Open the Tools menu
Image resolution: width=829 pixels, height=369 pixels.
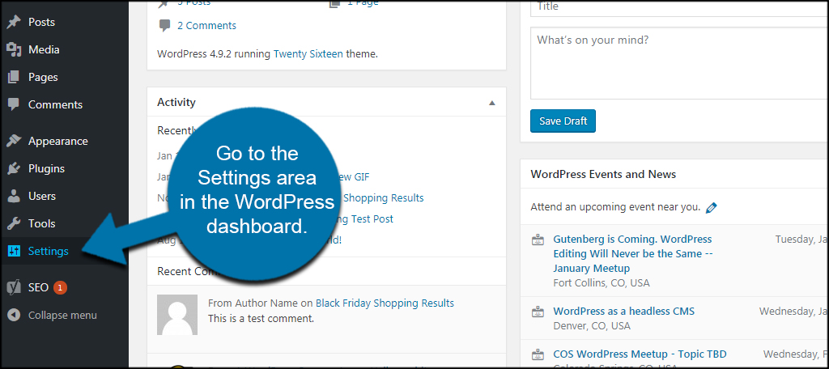42,223
